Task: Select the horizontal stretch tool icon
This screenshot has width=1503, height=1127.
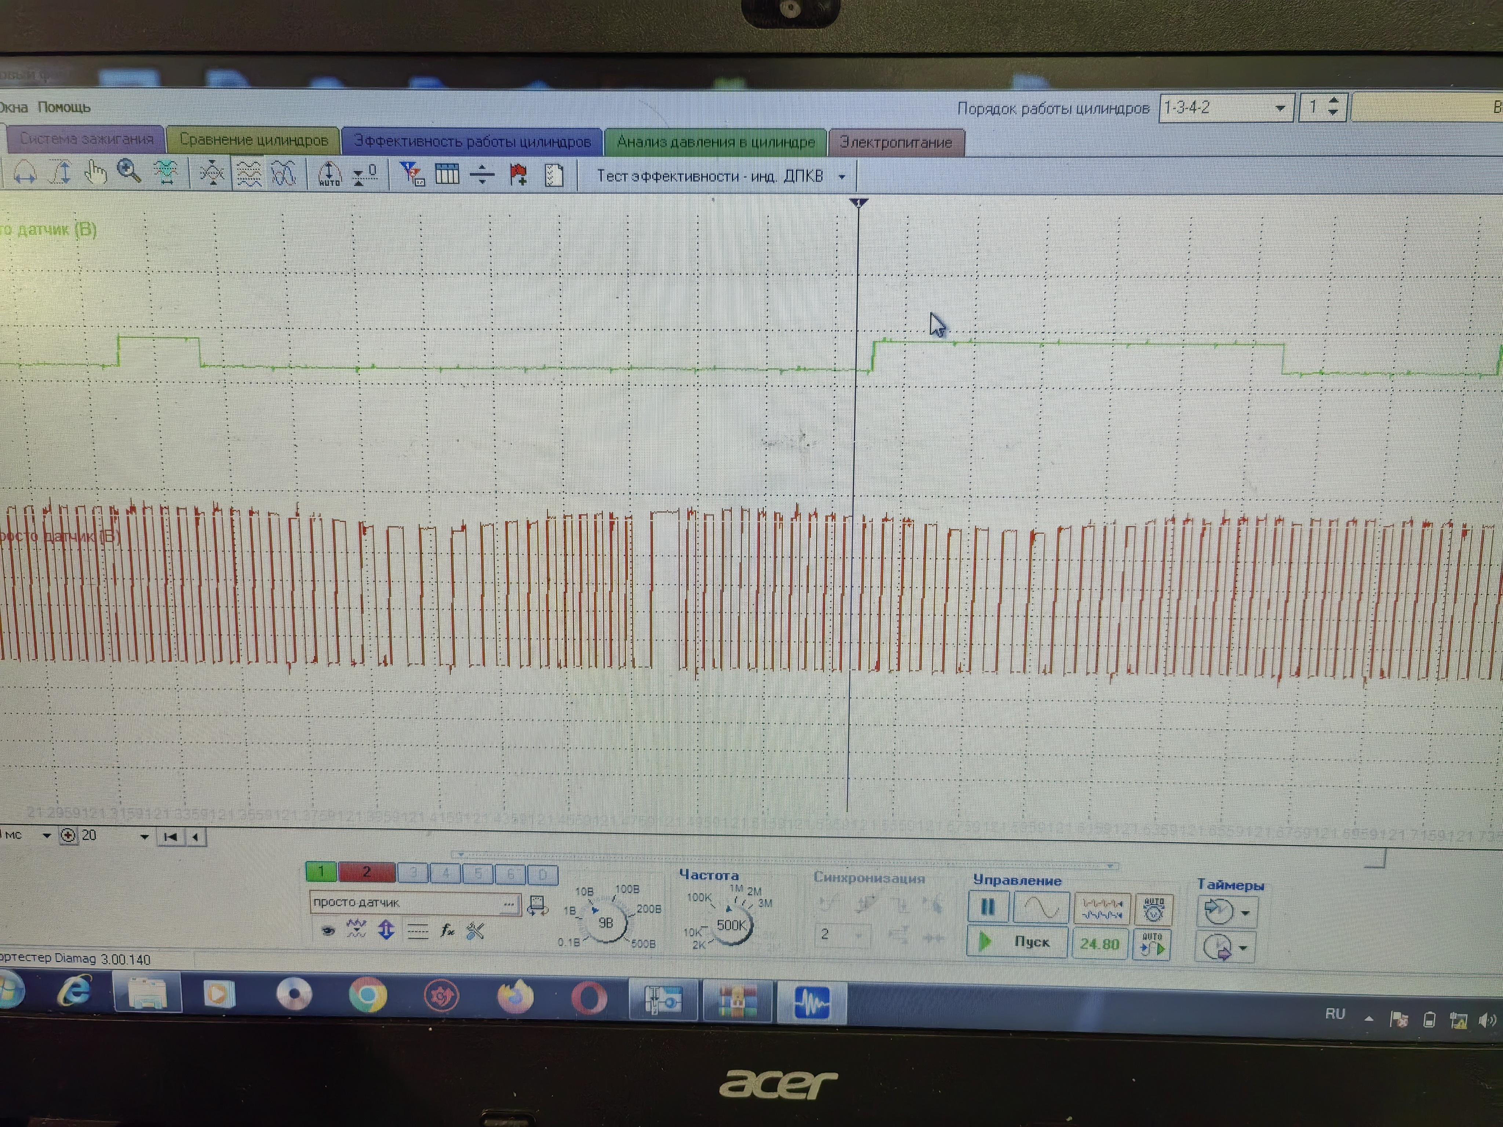Action: pyautogui.click(x=25, y=172)
